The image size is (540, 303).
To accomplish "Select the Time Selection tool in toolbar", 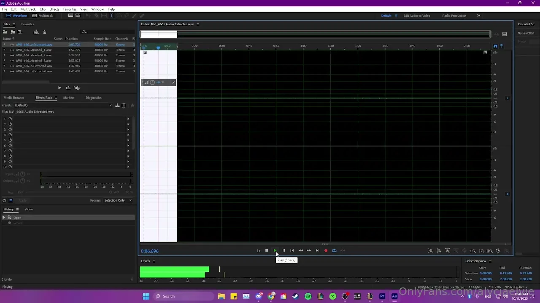I will (x=111, y=16).
